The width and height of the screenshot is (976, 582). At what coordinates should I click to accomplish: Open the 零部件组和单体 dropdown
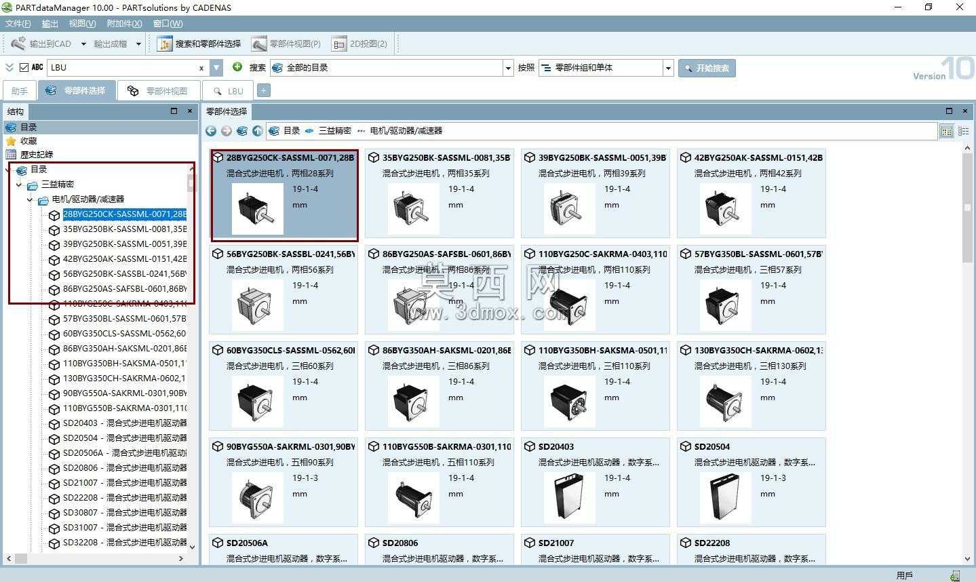[668, 68]
